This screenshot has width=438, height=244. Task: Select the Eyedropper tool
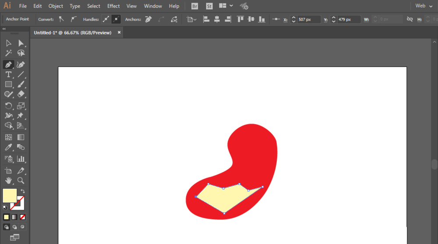(8, 148)
